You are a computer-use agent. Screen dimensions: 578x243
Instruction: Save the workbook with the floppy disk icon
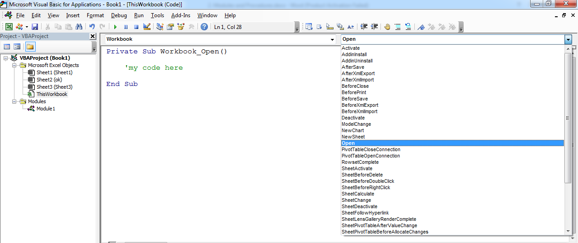click(x=35, y=27)
